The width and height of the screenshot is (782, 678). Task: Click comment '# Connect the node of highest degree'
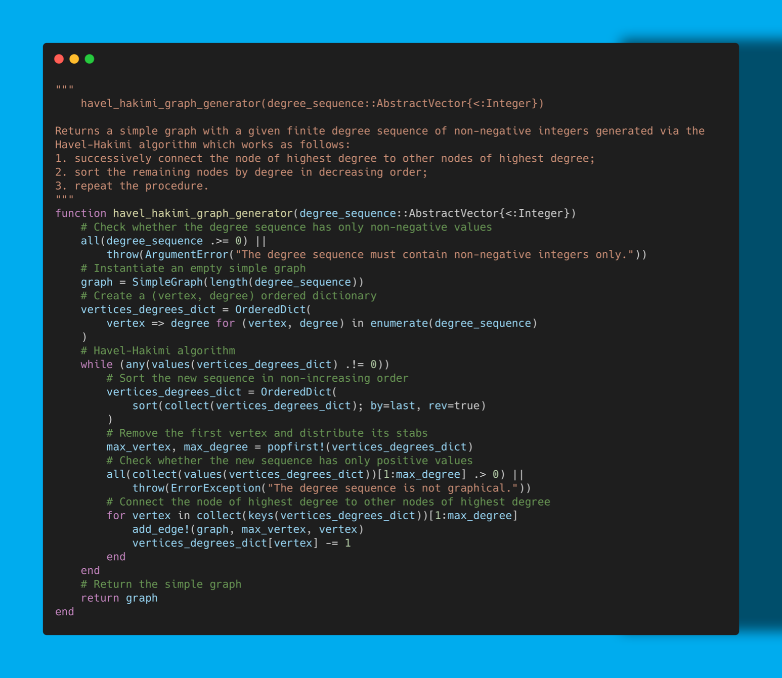pyautogui.click(x=328, y=502)
